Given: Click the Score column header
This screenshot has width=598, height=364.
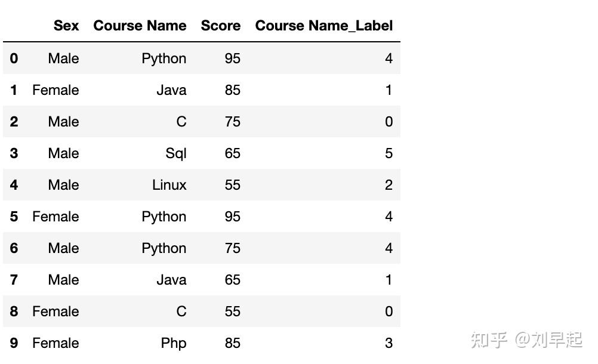Looking at the screenshot, I should 220,26.
